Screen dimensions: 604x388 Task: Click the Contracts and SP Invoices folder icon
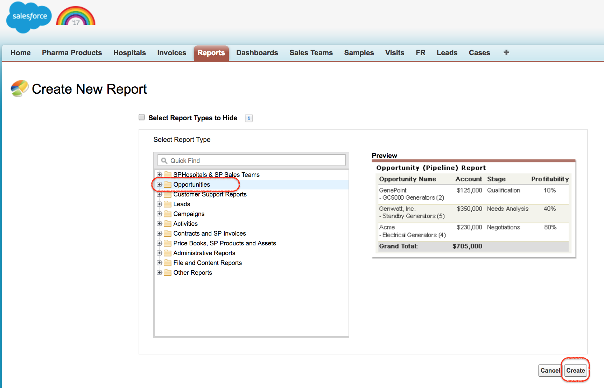168,233
